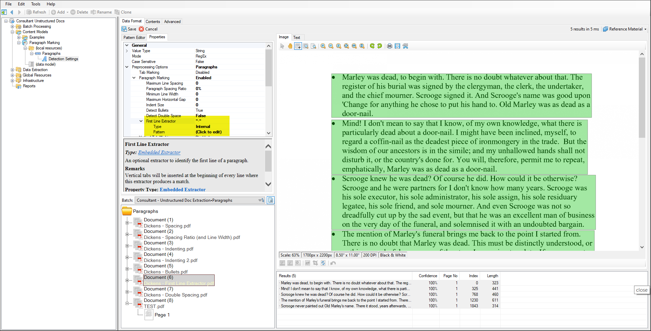651x331 pixels.
Task: Switch to the Contents tab
Action: [x=153, y=21]
